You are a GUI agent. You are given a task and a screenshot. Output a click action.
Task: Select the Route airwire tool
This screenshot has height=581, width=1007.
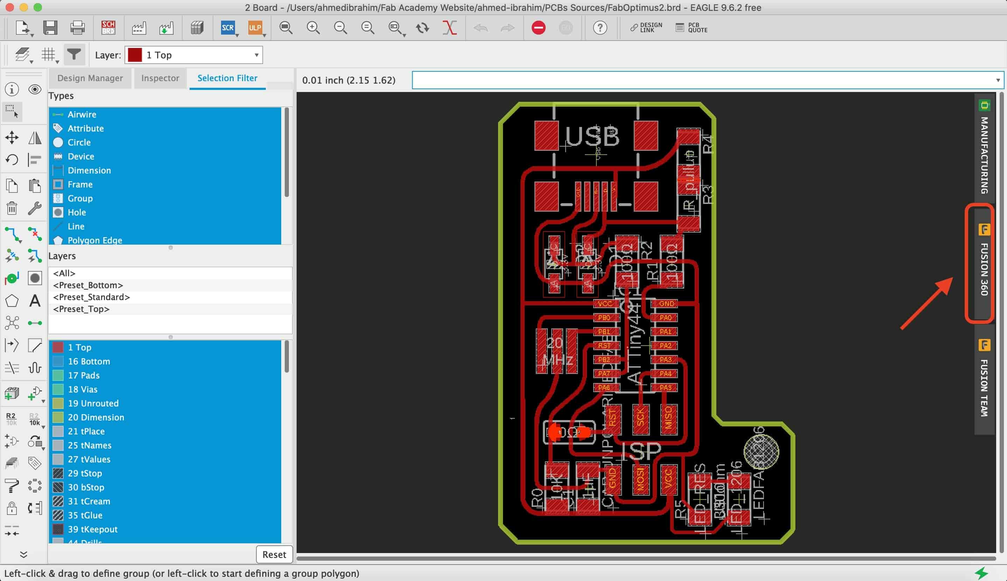tap(12, 234)
